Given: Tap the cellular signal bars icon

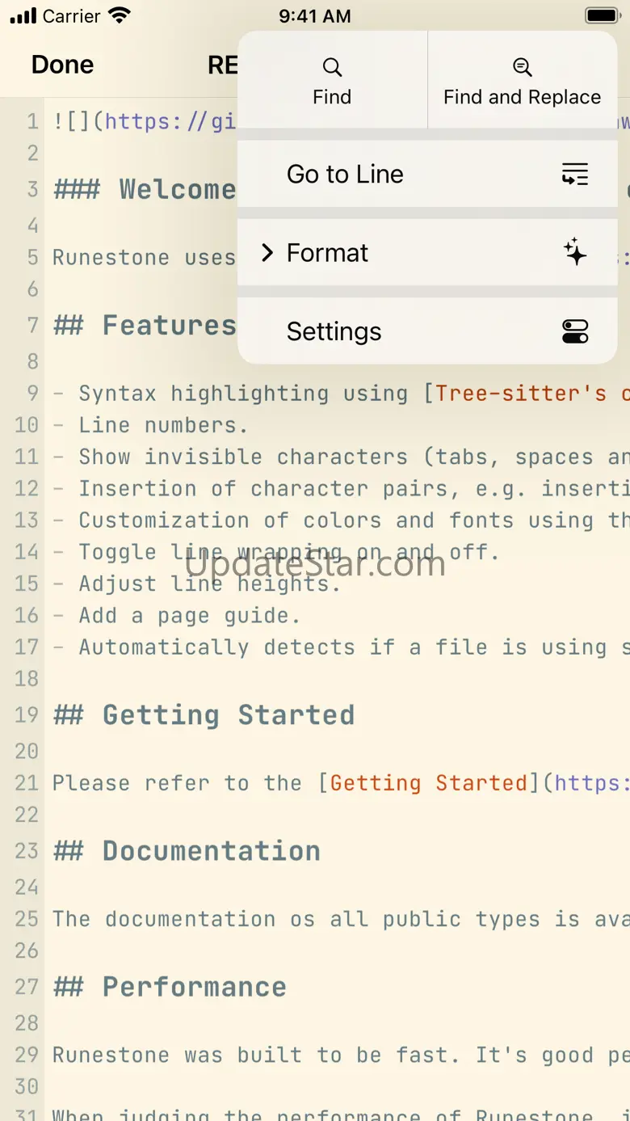Looking at the screenshot, I should [x=23, y=15].
